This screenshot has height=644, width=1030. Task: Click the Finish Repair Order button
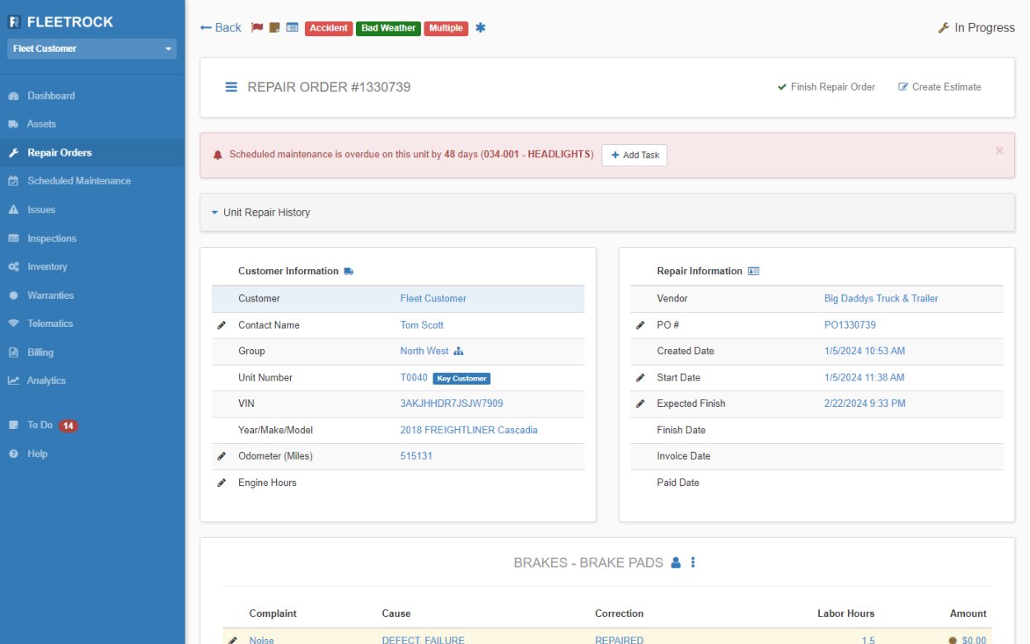(x=826, y=87)
